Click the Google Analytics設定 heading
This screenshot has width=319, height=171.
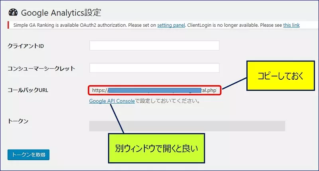(x=61, y=13)
